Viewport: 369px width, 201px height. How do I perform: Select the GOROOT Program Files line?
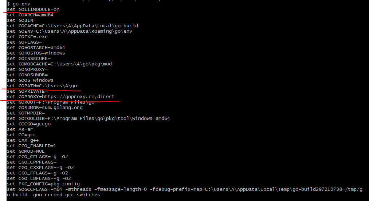(50, 102)
